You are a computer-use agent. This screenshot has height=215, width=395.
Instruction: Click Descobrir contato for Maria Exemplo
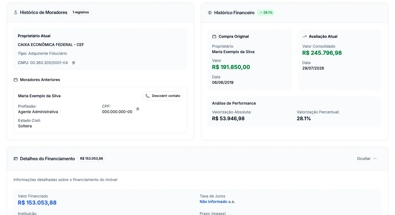[163, 96]
